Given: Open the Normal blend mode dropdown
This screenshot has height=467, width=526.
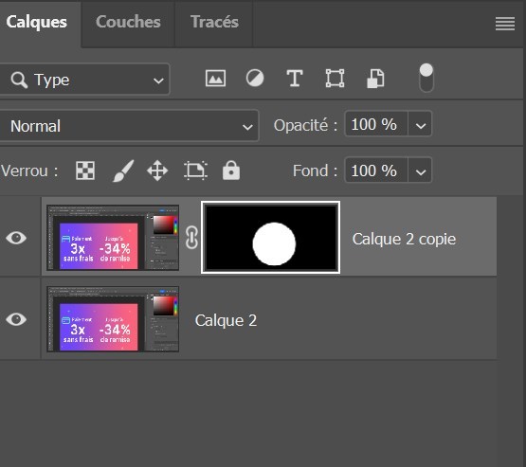Looking at the screenshot, I should (x=129, y=126).
